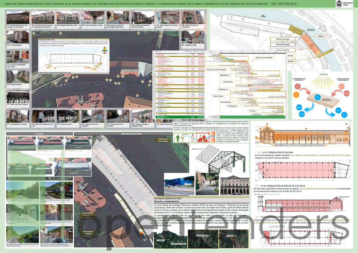Click the VEC: 867.318,29 € budget figure
The image size is (358, 253).
(x=284, y=4)
